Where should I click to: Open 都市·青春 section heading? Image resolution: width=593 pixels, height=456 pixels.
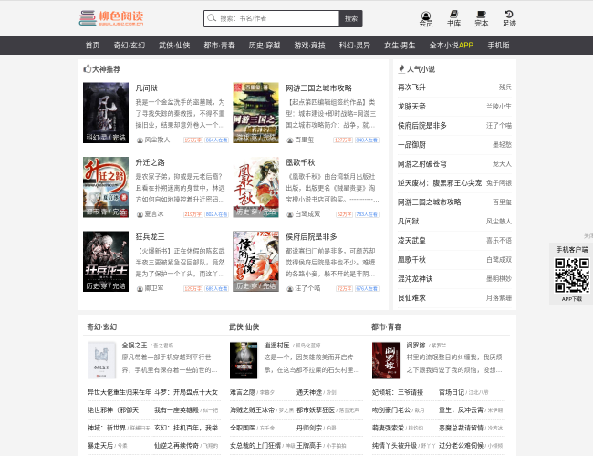pos(386,327)
